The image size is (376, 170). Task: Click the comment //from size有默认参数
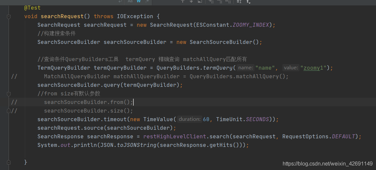(69, 94)
